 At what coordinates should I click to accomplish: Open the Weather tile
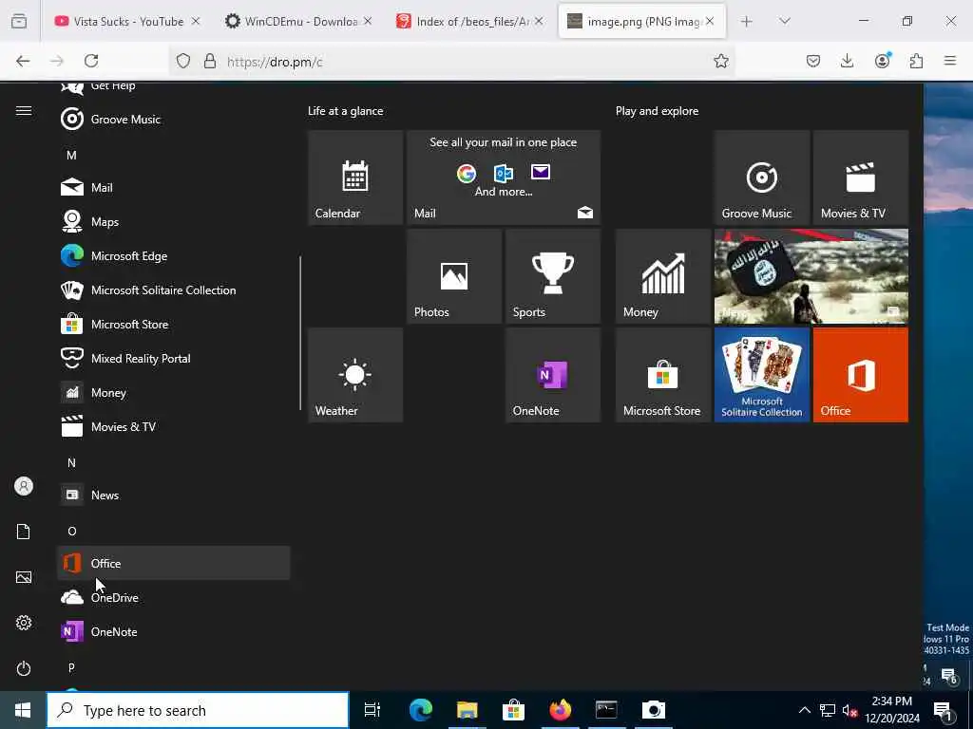click(x=355, y=375)
